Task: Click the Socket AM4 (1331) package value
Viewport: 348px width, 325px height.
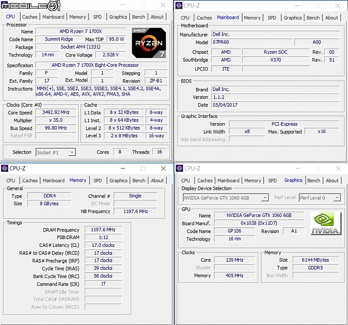Action: coord(81,47)
